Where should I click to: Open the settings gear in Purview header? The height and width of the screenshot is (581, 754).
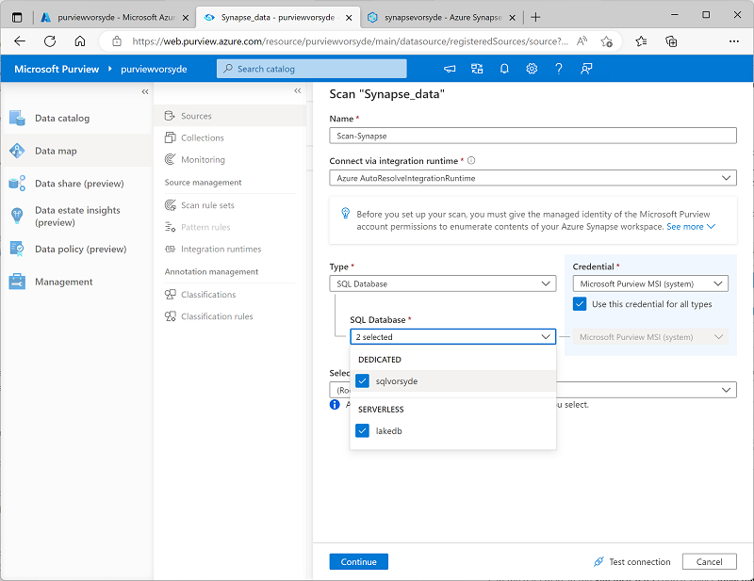tap(532, 69)
